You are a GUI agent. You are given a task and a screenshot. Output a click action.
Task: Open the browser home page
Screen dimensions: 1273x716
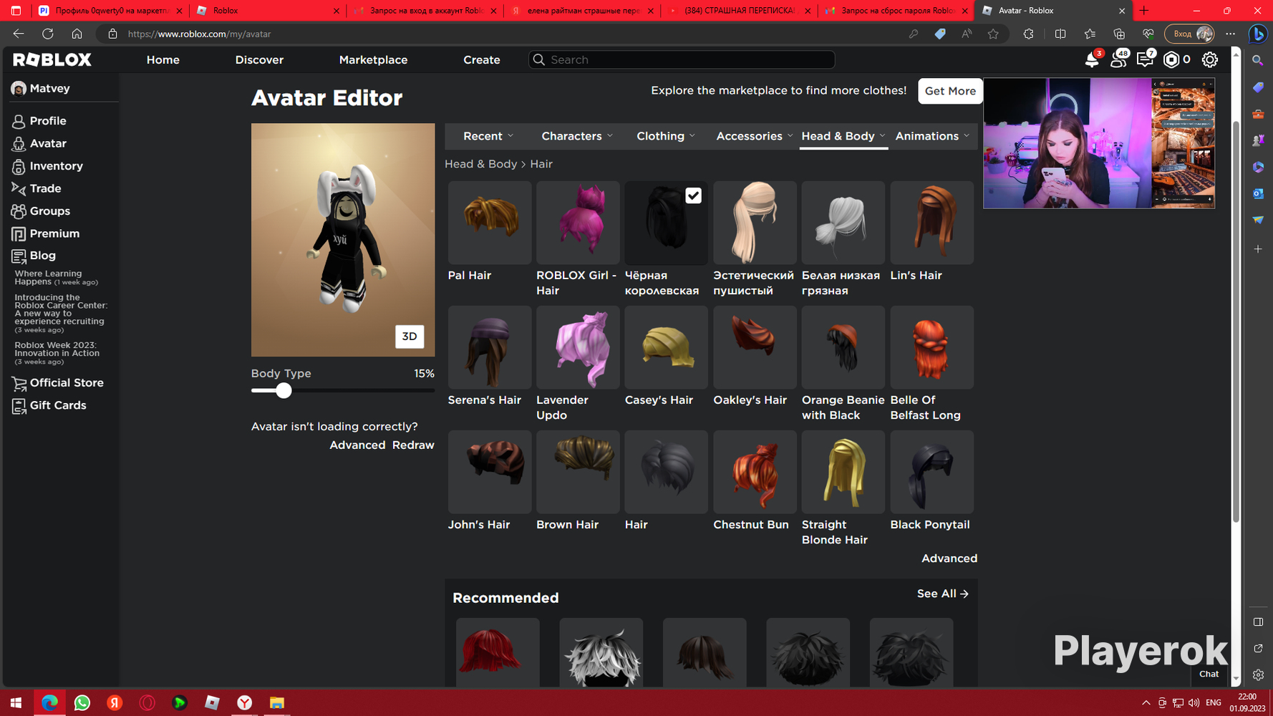point(77,34)
